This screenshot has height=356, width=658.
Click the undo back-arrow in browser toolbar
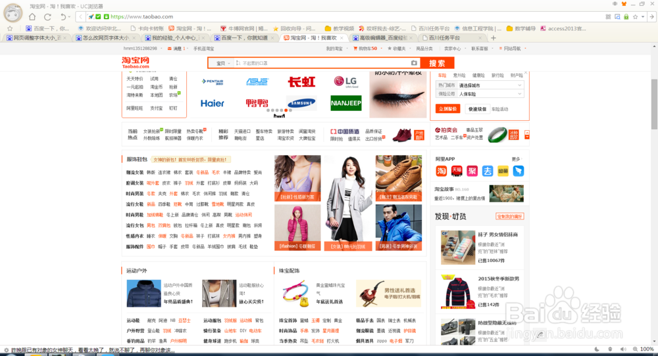(63, 17)
